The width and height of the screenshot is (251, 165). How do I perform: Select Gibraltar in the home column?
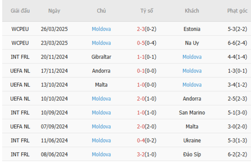coord(102,57)
